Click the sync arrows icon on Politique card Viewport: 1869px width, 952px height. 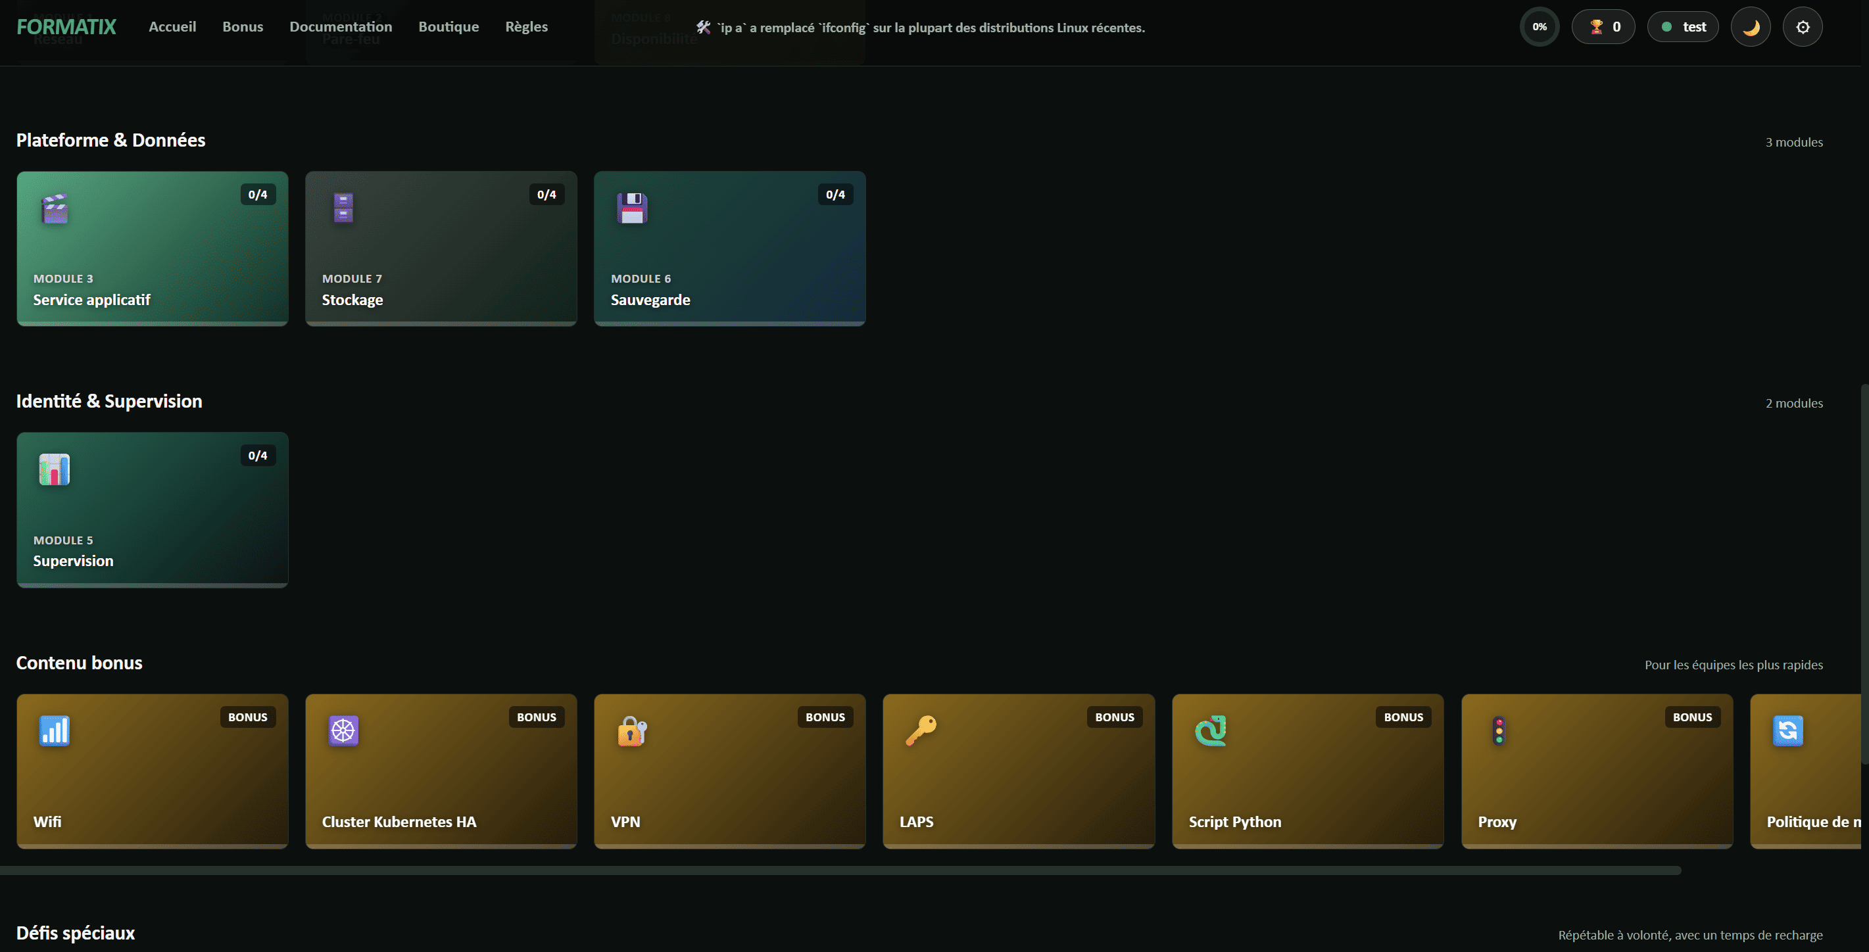click(1787, 730)
